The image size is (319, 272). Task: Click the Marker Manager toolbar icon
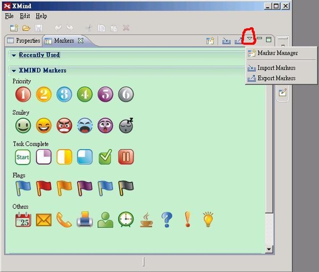coord(210,41)
